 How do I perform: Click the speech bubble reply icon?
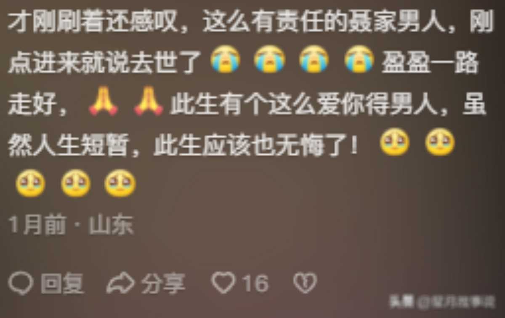[x=21, y=283]
